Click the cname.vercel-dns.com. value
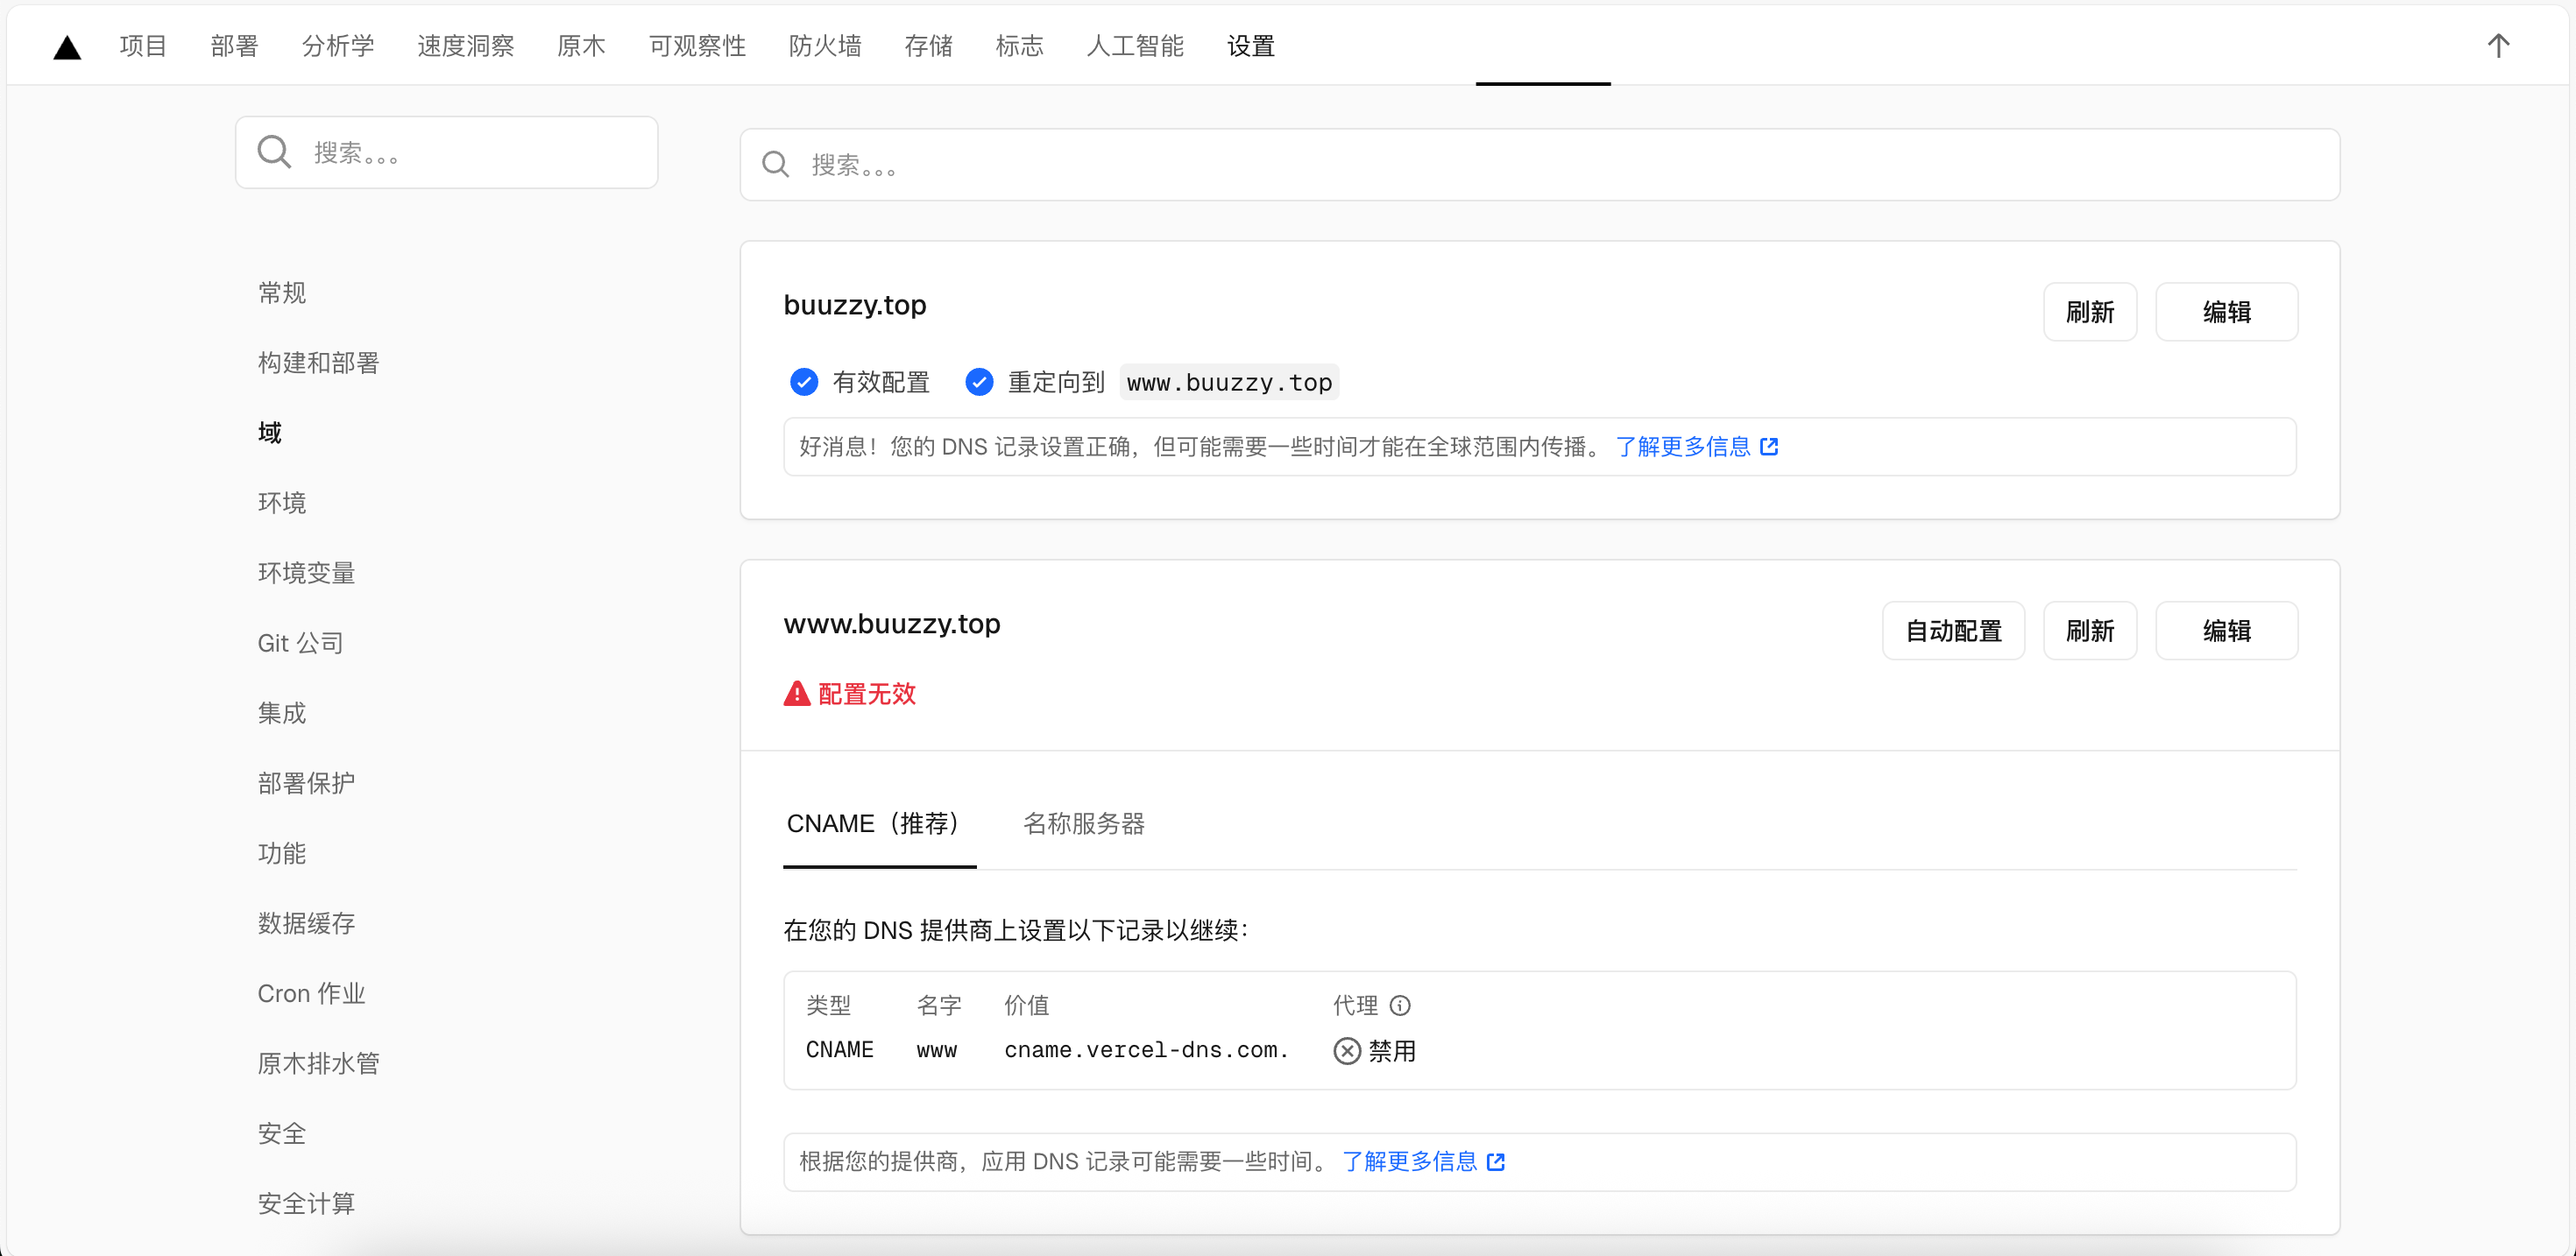This screenshot has width=2576, height=1256. [x=1147, y=1050]
